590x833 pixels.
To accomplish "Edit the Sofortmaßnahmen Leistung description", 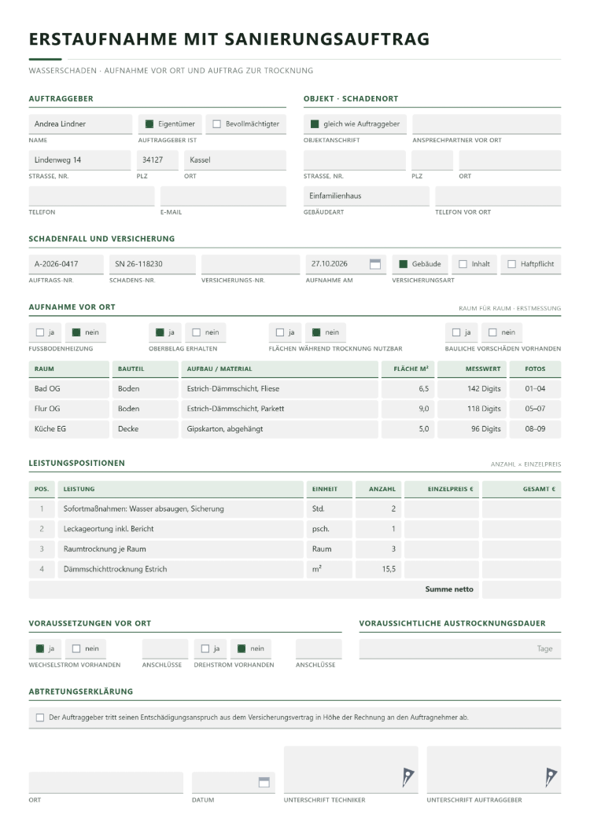I will click(181, 509).
